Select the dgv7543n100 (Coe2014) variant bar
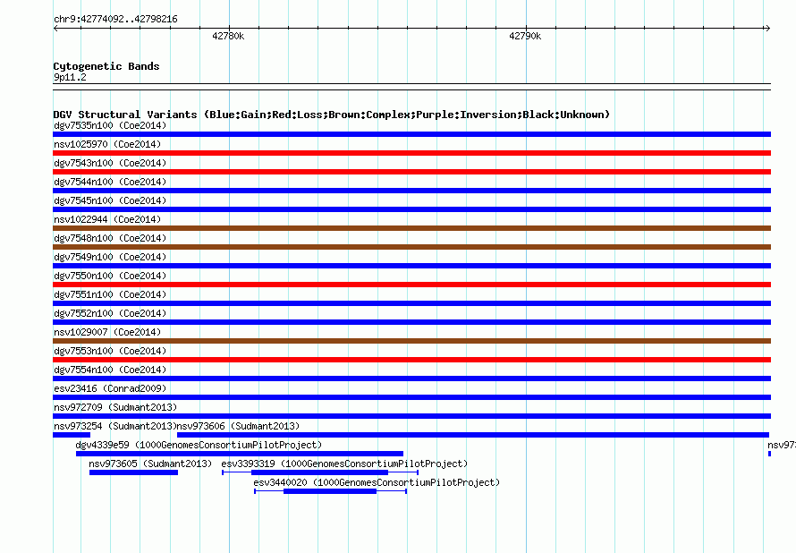This screenshot has height=553, width=796. (x=411, y=172)
